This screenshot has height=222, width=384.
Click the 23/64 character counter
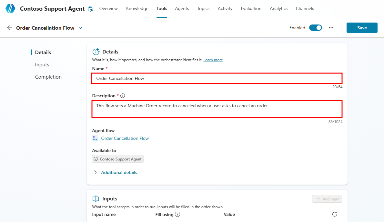[x=338, y=87]
